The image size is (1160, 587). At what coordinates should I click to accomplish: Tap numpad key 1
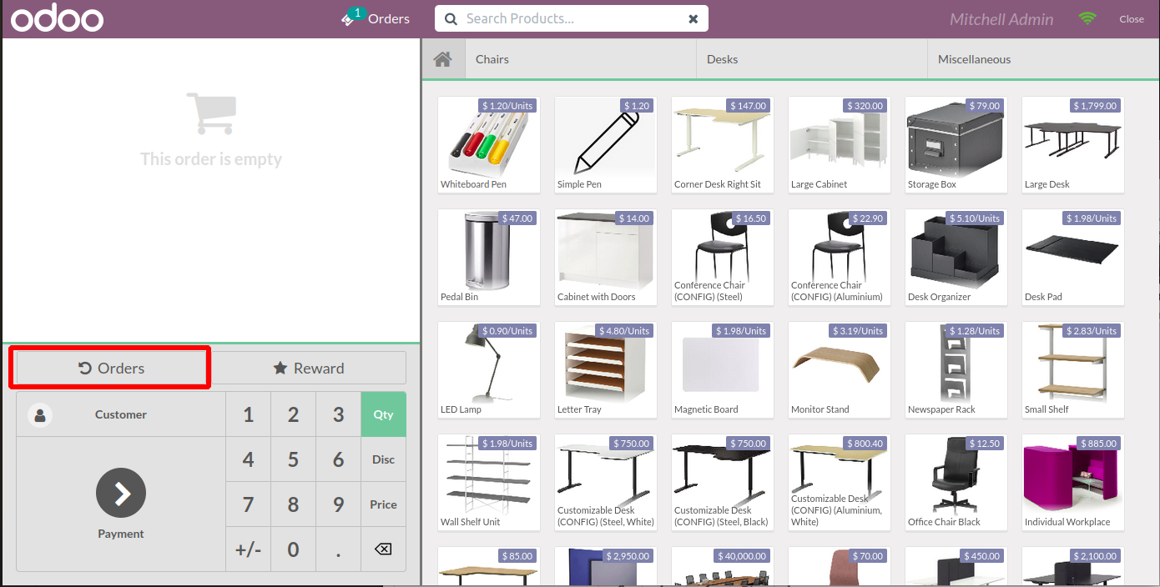point(249,414)
